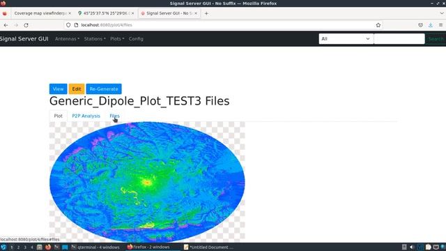Switch to qterminal windows in taskbar
Viewport: 446px width, 251px height.
tap(96, 247)
